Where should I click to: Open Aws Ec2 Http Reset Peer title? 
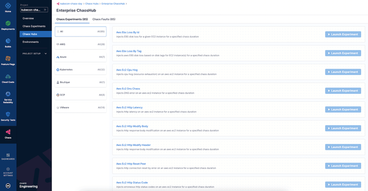pyautogui.click(x=131, y=164)
